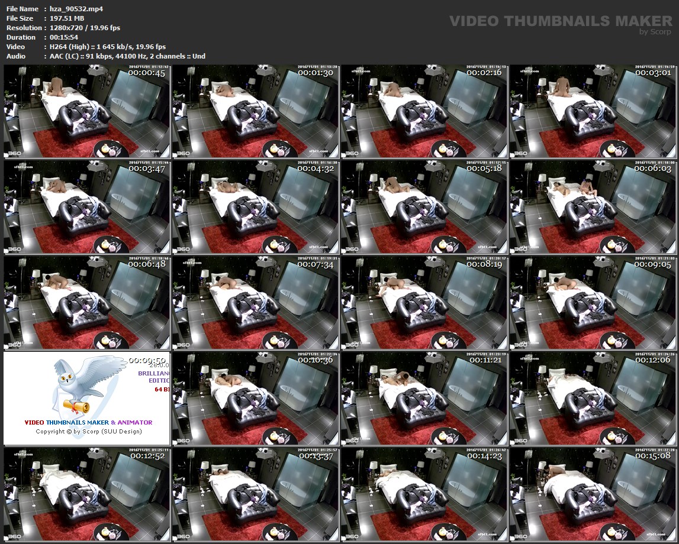Select the frame timestamped 00:12:52
Image resolution: width=679 pixels, height=544 pixels.
[x=87, y=494]
